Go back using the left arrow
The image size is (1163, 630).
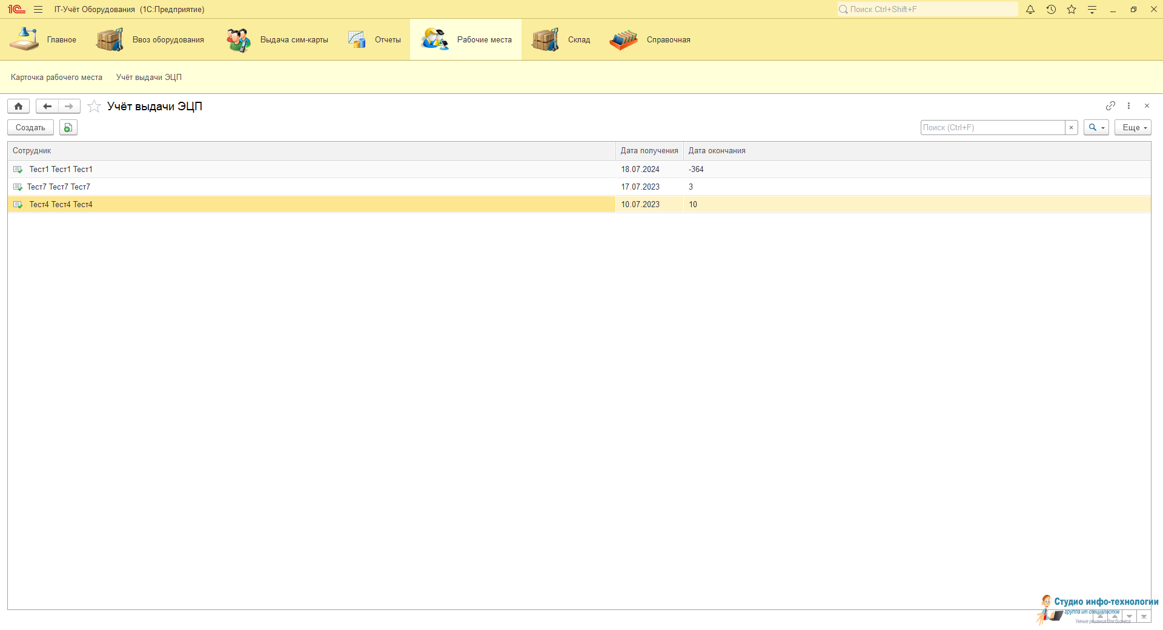[x=47, y=107]
